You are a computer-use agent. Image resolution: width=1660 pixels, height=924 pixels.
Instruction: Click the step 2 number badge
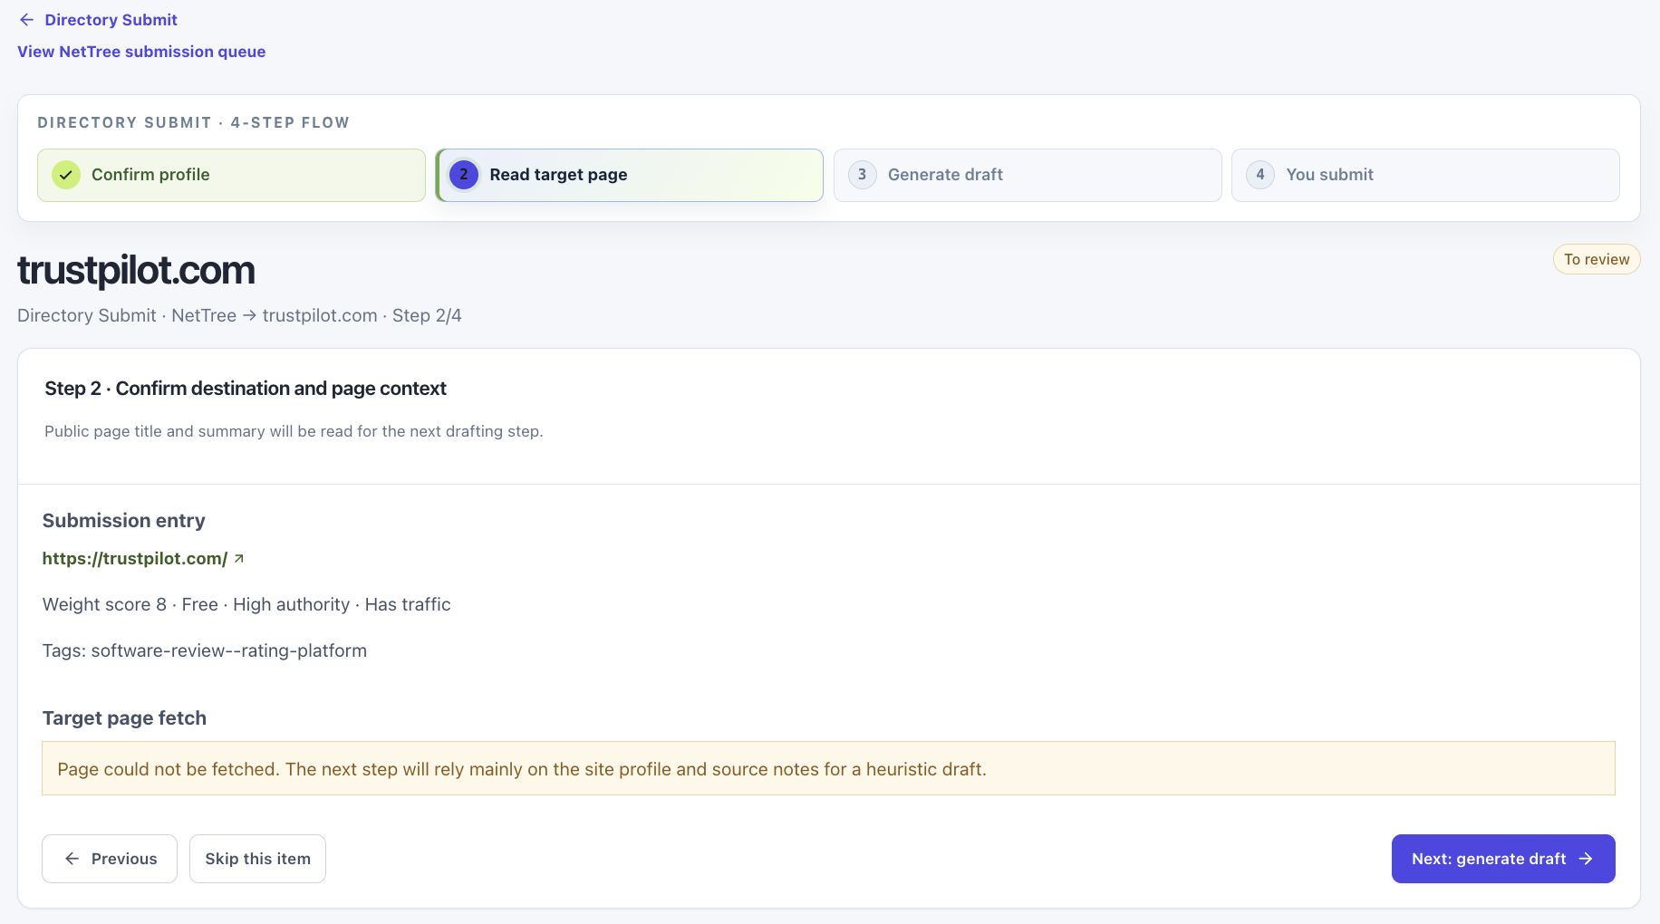[x=464, y=175]
